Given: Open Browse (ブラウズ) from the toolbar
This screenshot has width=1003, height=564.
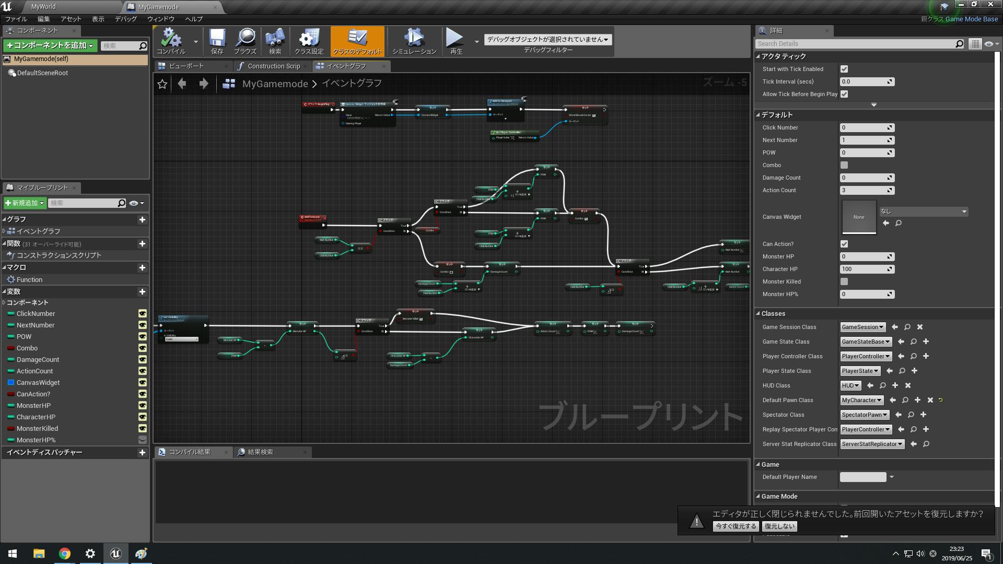Looking at the screenshot, I should 245,41.
